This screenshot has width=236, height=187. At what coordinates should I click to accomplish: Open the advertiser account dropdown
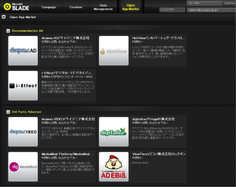click(x=211, y=10)
